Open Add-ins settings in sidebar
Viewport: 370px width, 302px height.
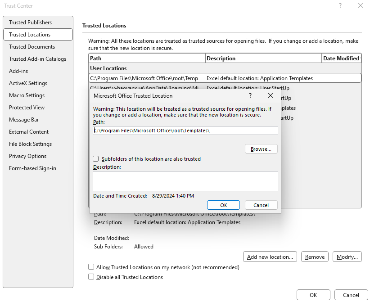point(38,71)
